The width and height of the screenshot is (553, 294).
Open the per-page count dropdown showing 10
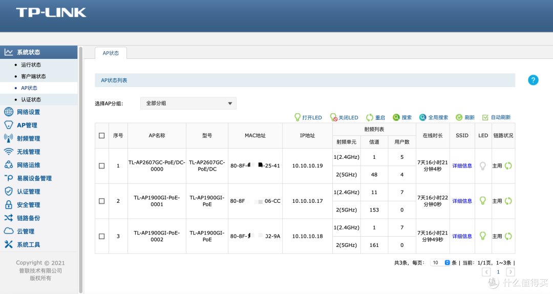440,263
